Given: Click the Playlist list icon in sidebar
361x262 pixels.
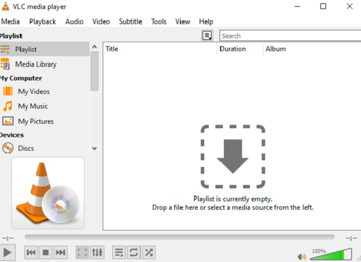Looking at the screenshot, I should pos(5,49).
